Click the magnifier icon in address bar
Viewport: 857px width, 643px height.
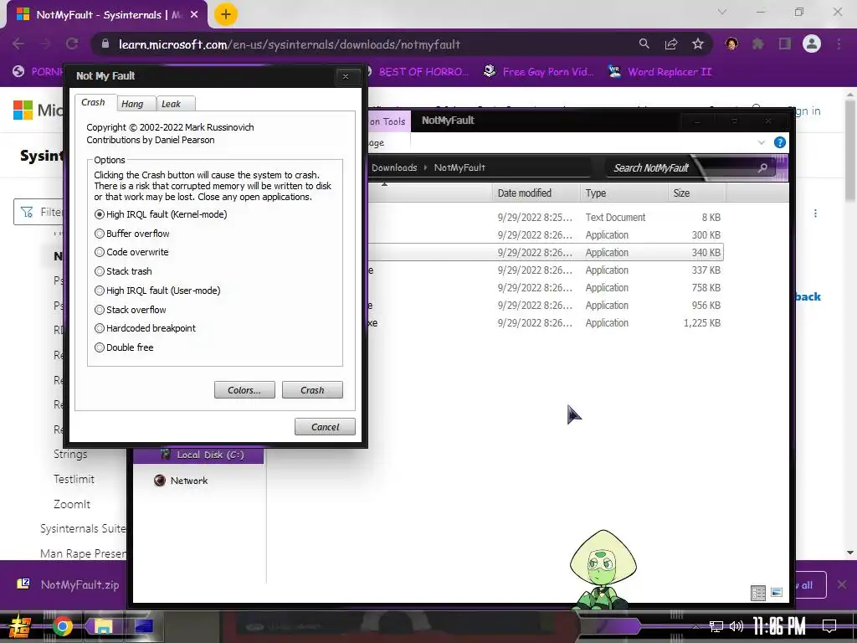pyautogui.click(x=644, y=44)
